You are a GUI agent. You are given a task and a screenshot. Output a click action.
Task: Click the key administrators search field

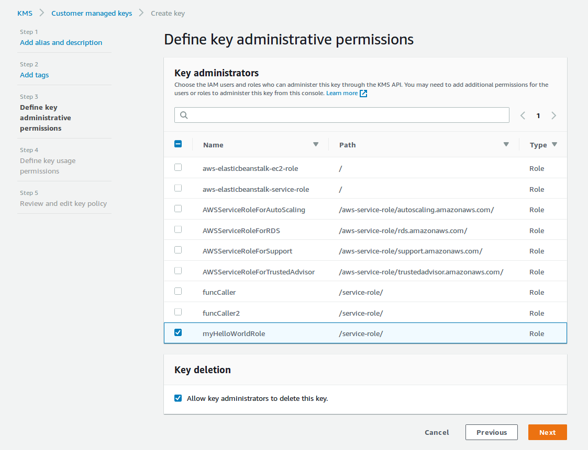[346, 116]
